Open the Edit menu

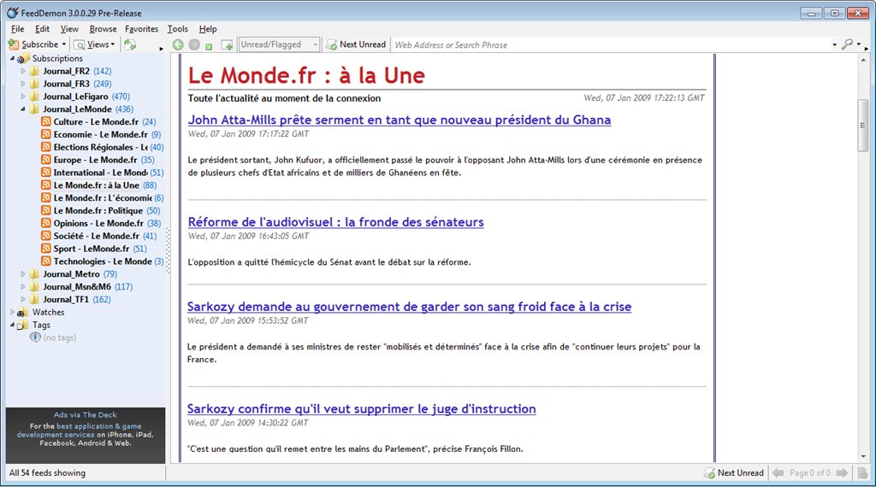42,29
